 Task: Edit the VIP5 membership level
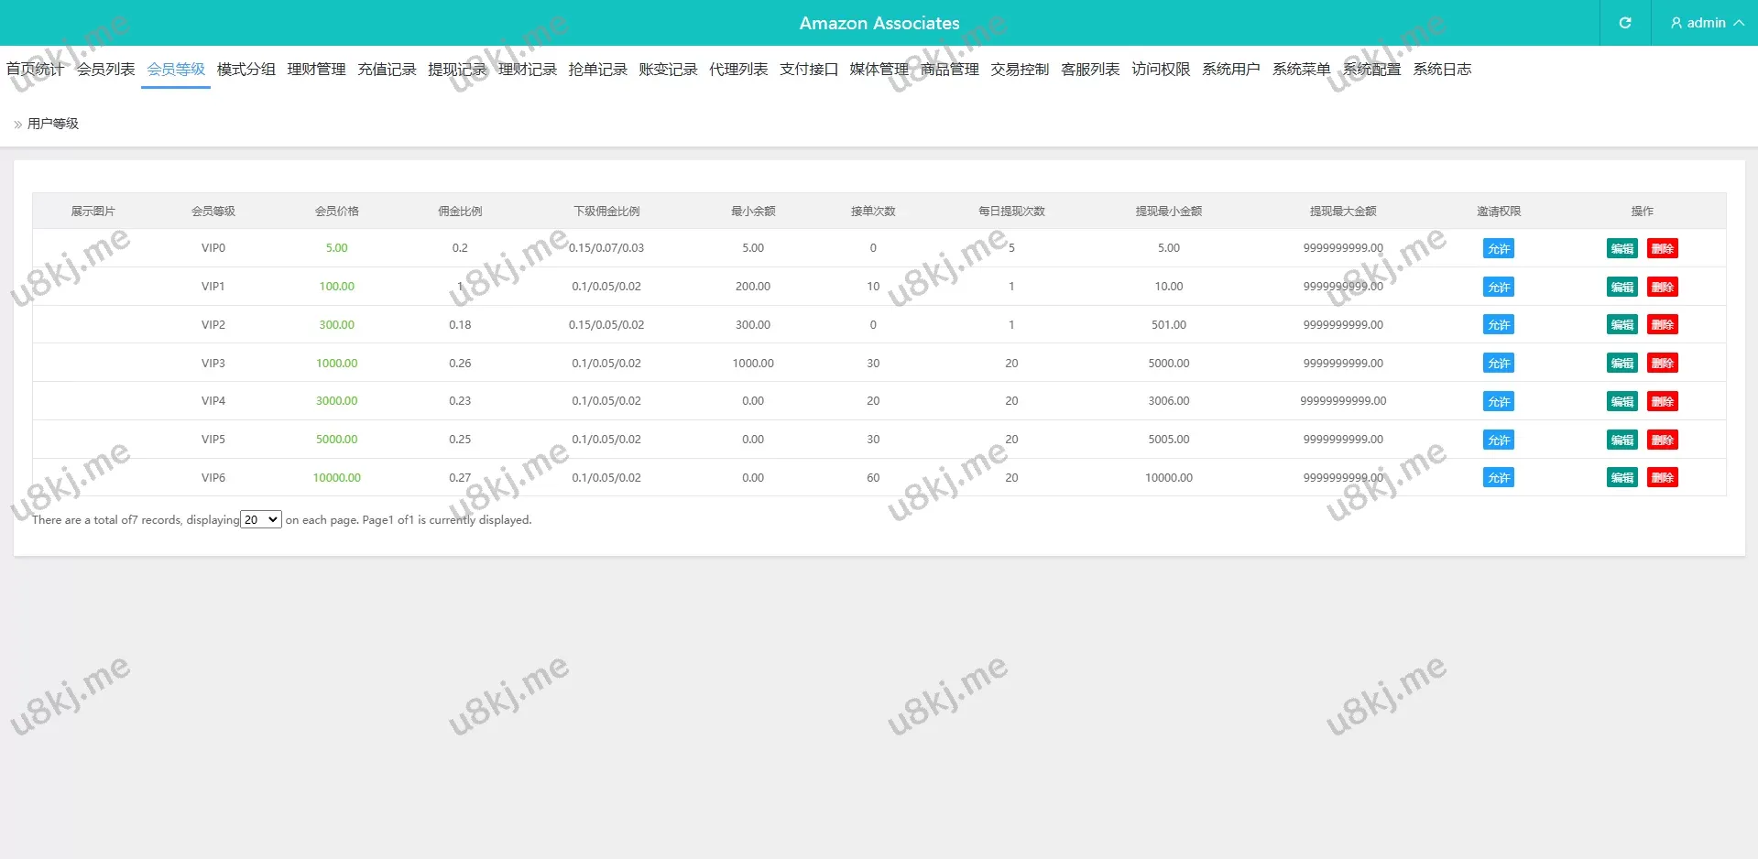coord(1622,440)
